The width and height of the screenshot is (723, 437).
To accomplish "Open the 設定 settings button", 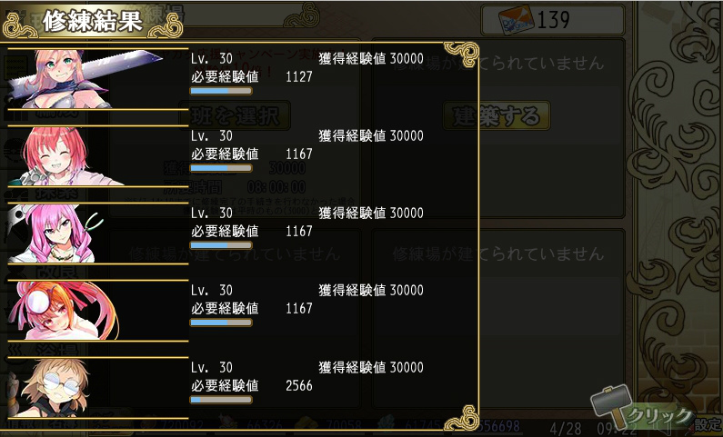I will 708,425.
